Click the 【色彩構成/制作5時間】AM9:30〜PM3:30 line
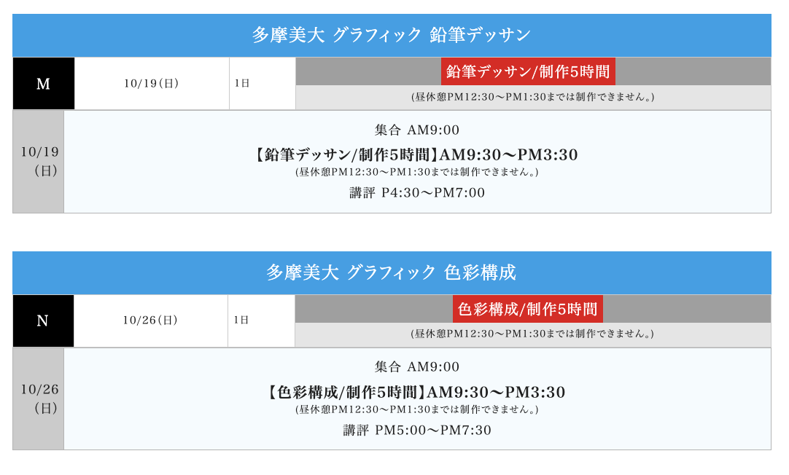This screenshot has height=475, width=789. pos(417,392)
